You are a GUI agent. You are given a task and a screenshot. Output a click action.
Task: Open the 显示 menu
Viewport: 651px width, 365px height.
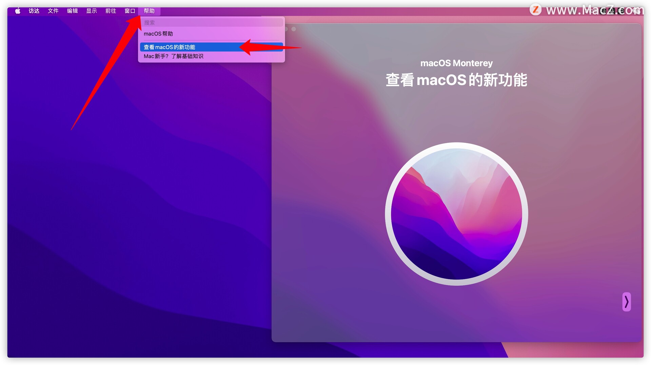pyautogui.click(x=92, y=11)
